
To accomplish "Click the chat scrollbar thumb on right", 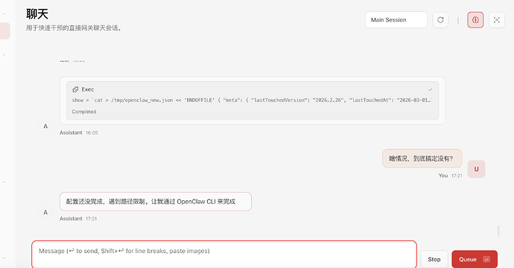I will point(498,231).
